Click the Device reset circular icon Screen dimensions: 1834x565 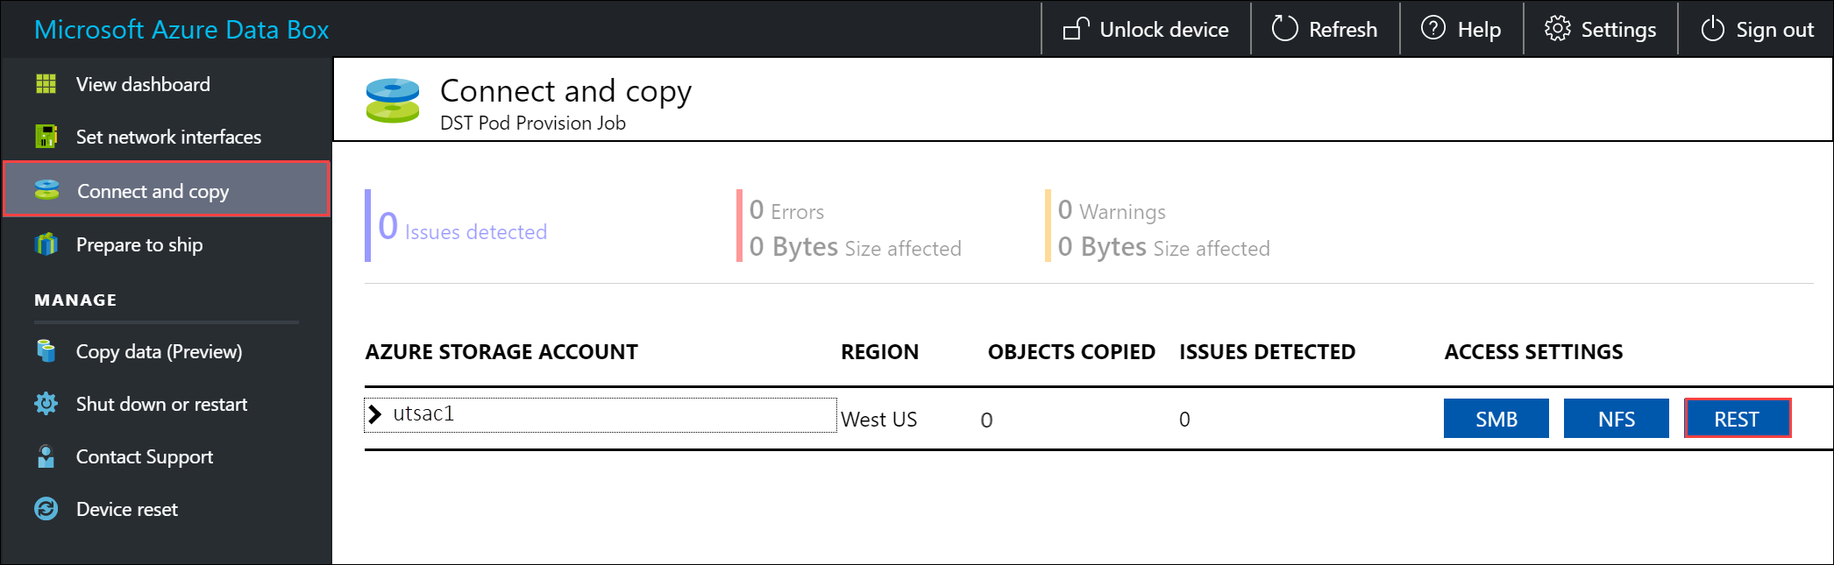[x=46, y=509]
